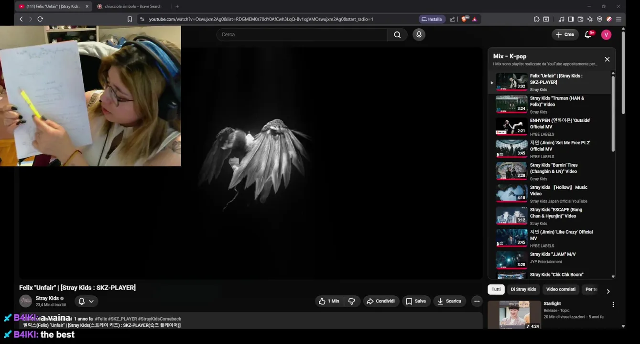Screen dimensions: 640x344
Task: Click the Installa app button in the address bar
Action: pos(432,19)
